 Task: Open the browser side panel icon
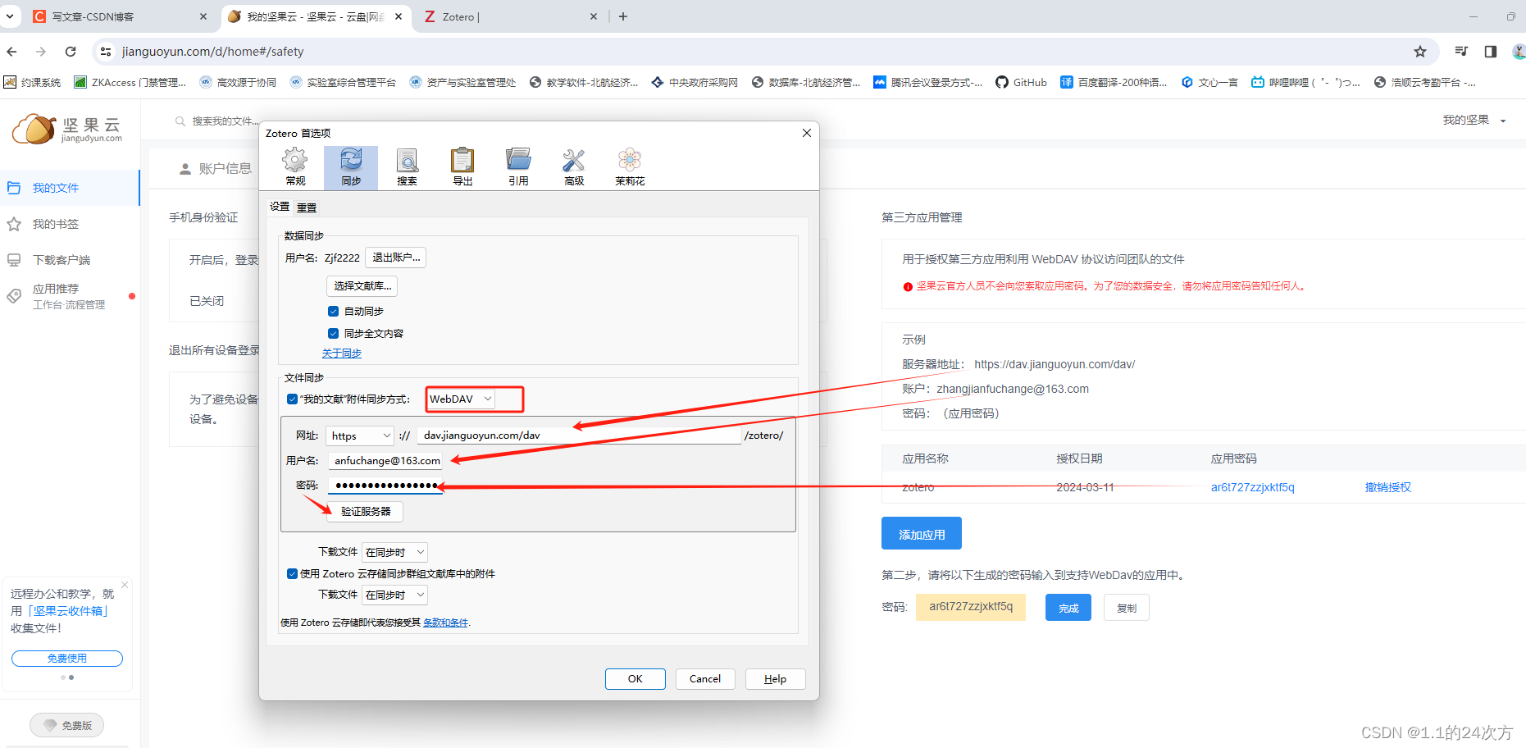pyautogui.click(x=1491, y=52)
